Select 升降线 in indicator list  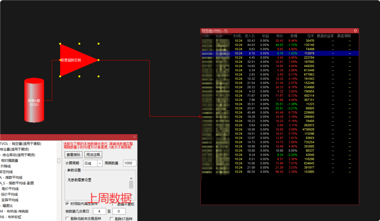5,166
